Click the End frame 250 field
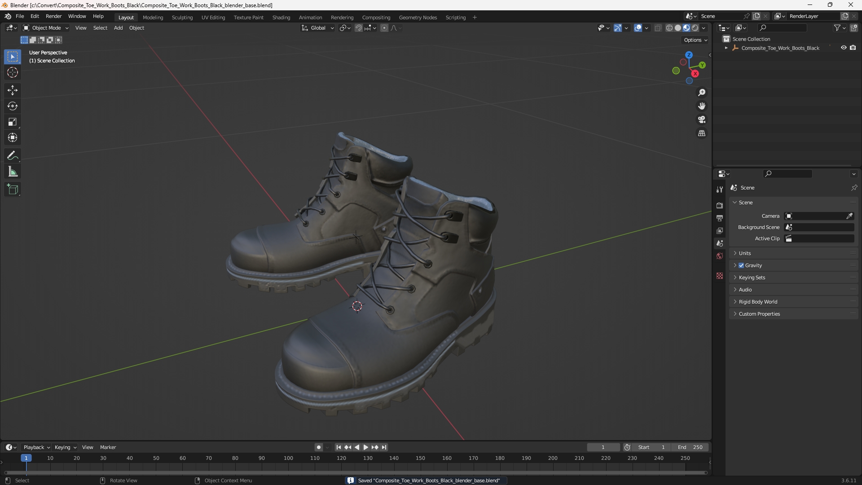Screen dimensions: 862x485 click(x=690, y=447)
